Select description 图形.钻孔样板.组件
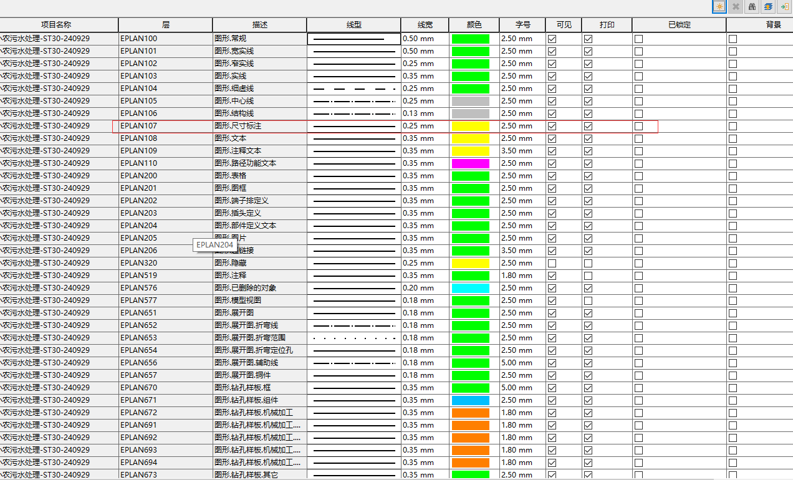Viewport: 793px width, 480px height. coord(259,400)
